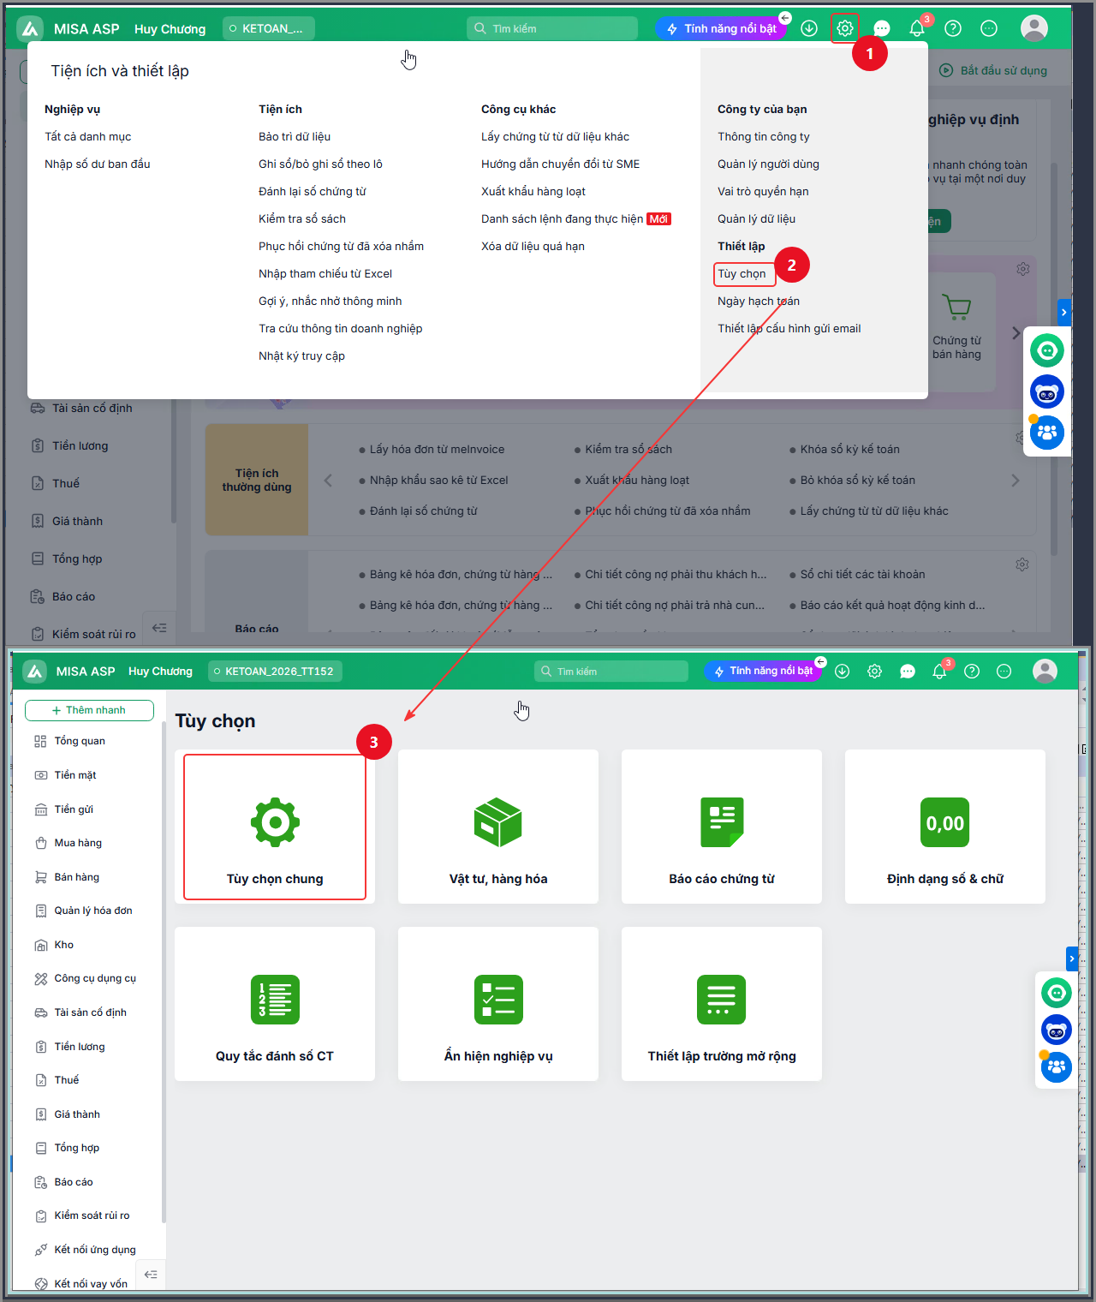This screenshot has width=1096, height=1302.
Task: Click the Thêm nhanh button
Action: pyautogui.click(x=89, y=710)
